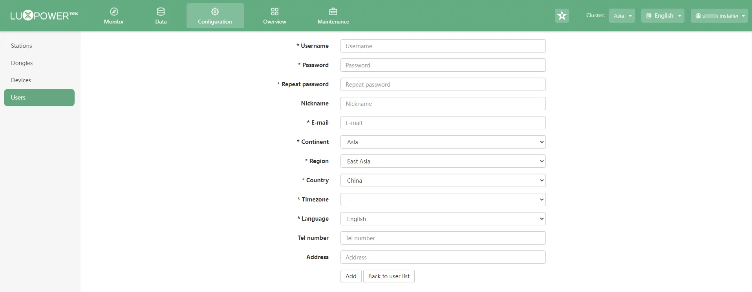The height and width of the screenshot is (292, 752).
Task: Open the Monitor compass icon
Action: tap(114, 12)
